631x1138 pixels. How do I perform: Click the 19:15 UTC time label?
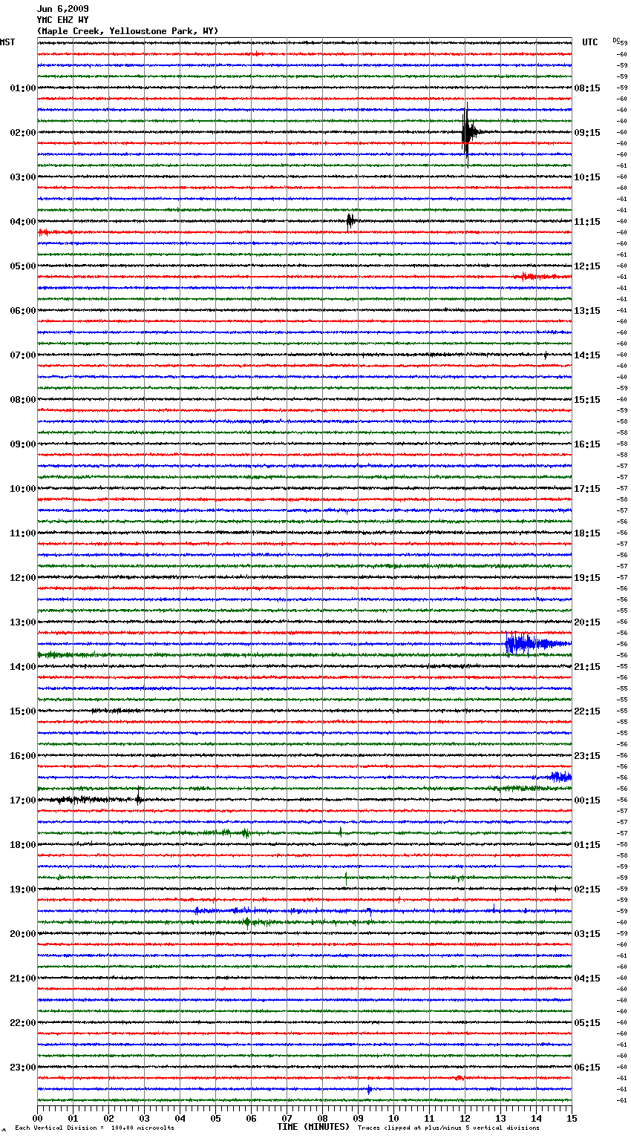point(587,578)
